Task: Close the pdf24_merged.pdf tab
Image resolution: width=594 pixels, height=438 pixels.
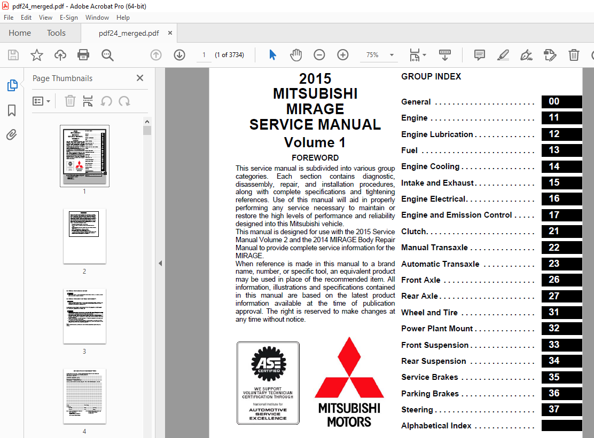Action: [170, 33]
